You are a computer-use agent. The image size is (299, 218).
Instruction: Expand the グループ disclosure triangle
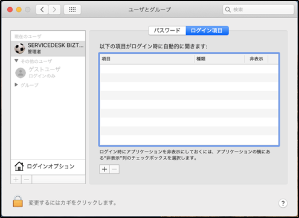click(x=16, y=85)
